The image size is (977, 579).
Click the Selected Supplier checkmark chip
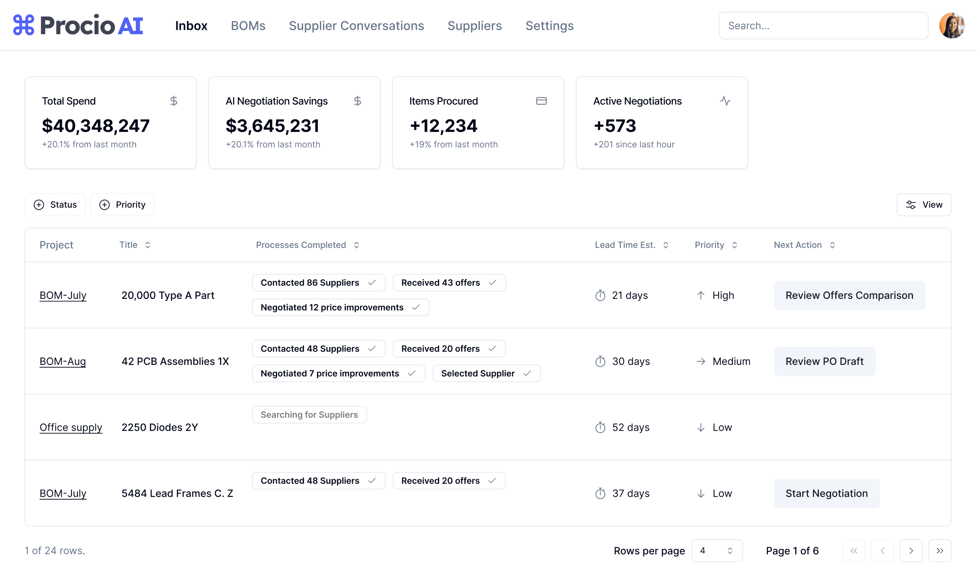pyautogui.click(x=486, y=373)
